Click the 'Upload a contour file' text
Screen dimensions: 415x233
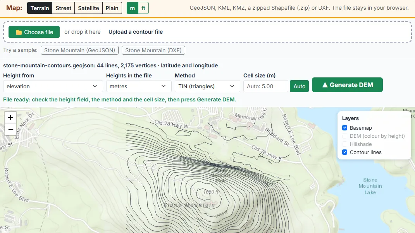136,32
